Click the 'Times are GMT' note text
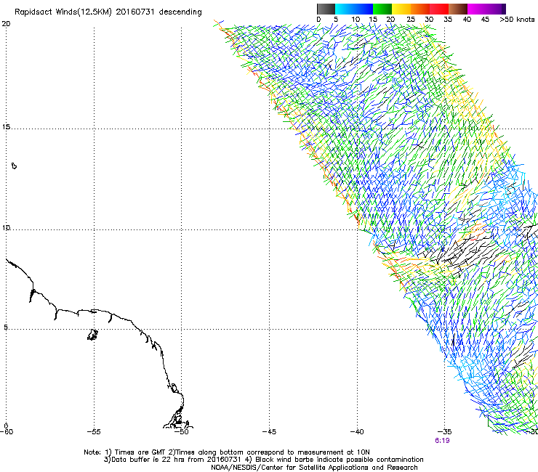Screen dimensions: 538x472 tap(140, 452)
